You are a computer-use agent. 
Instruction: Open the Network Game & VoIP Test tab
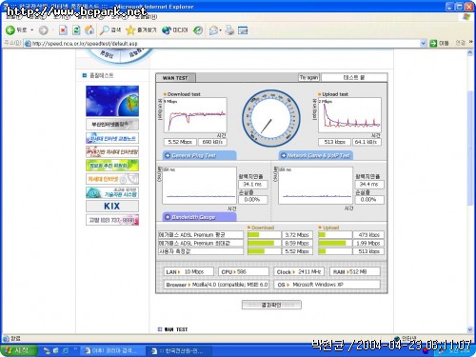[316, 155]
